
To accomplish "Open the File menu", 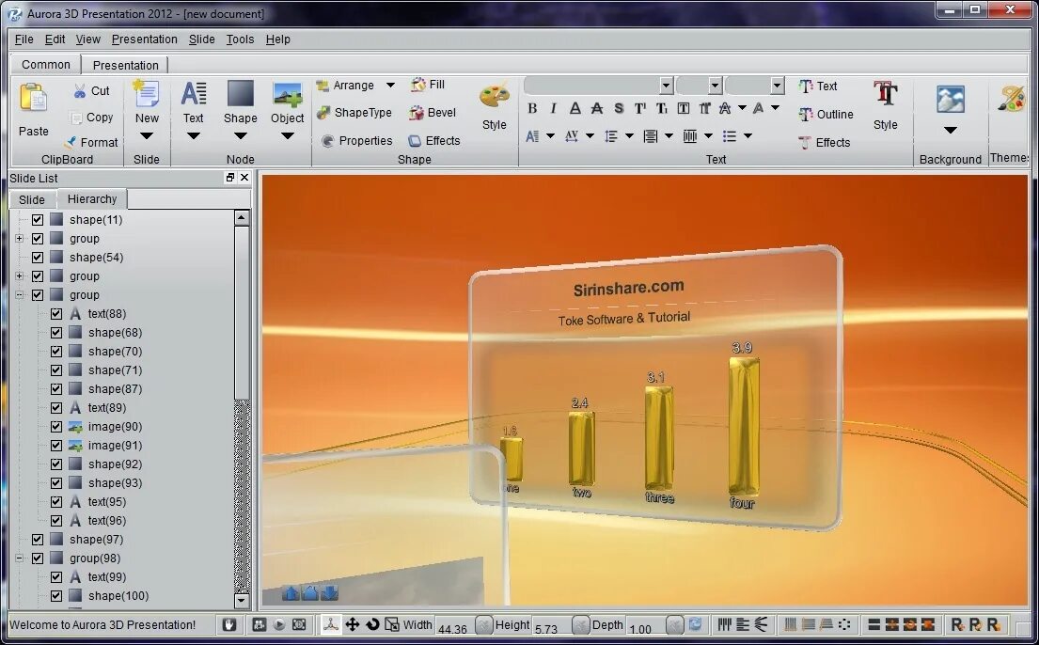I will [24, 39].
